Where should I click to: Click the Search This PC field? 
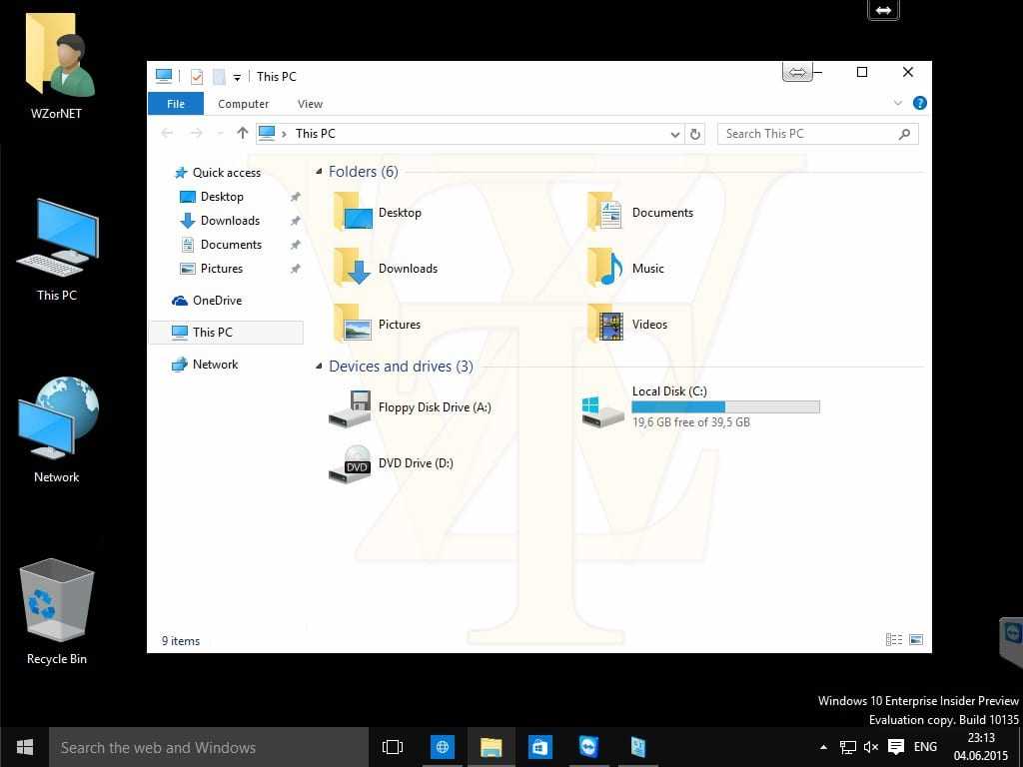pyautogui.click(x=807, y=134)
